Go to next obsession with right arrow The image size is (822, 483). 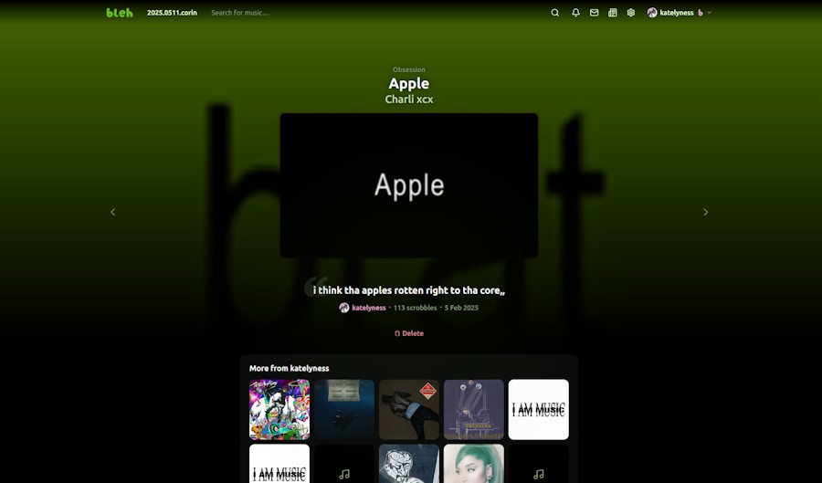705,212
